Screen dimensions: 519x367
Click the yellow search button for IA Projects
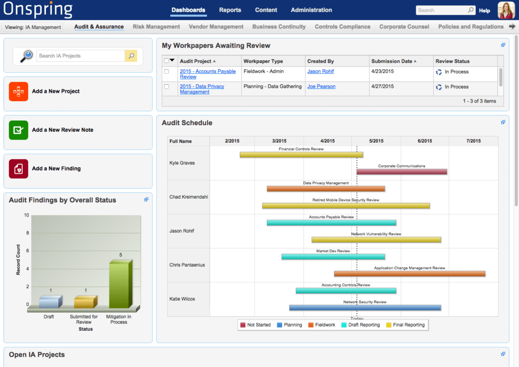[131, 56]
